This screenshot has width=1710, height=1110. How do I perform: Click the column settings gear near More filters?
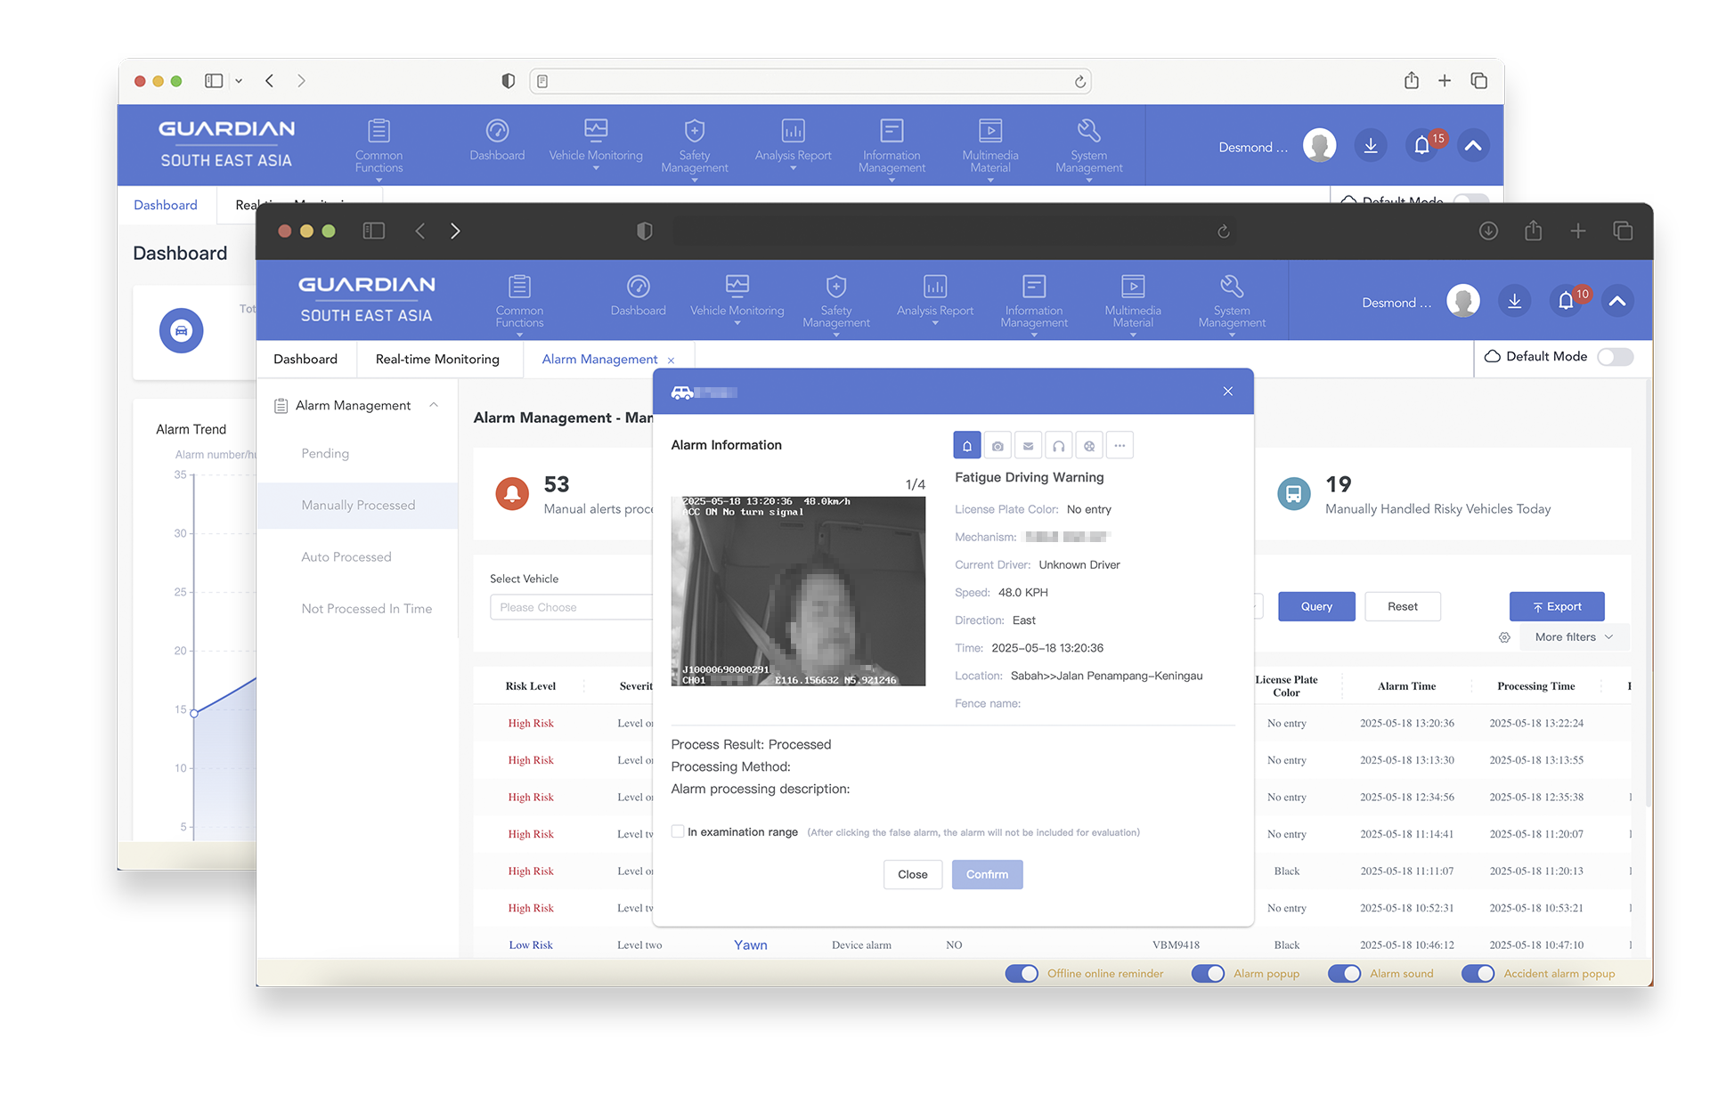(x=1504, y=637)
